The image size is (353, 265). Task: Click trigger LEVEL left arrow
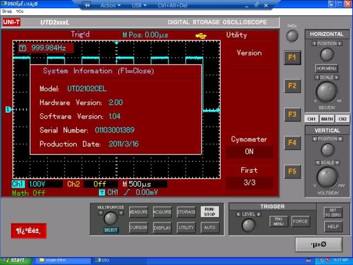(239, 214)
